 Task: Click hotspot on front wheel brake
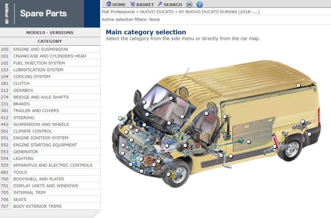click(168, 174)
